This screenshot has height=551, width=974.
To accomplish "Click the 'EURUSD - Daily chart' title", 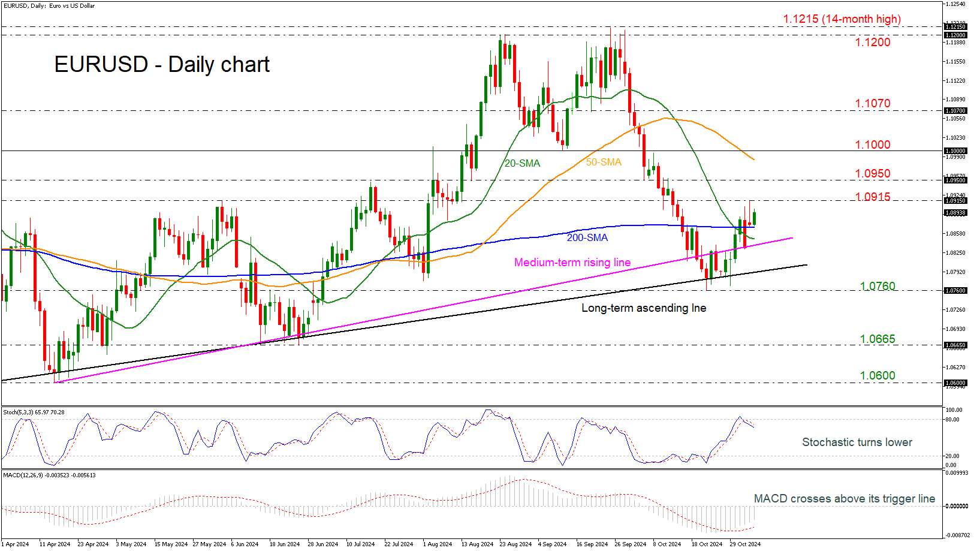I will coord(162,64).
